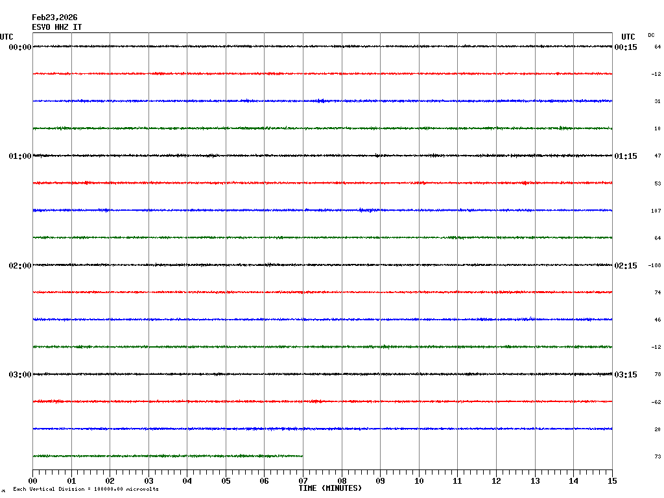664x498 pixels.
Task: Click the DC offset value -62
Action: point(656,403)
